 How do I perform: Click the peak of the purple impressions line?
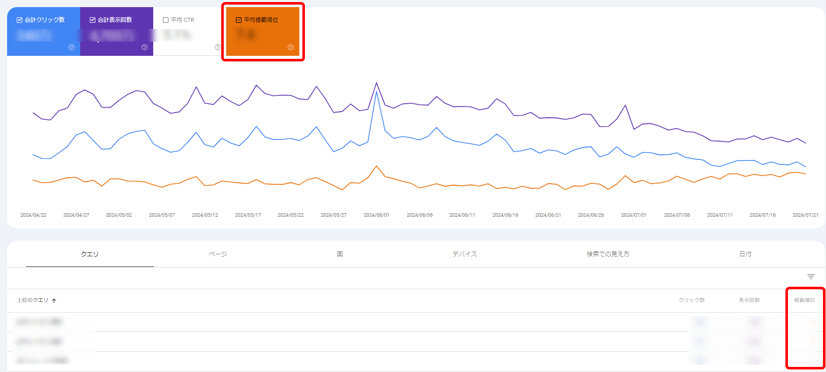376,83
